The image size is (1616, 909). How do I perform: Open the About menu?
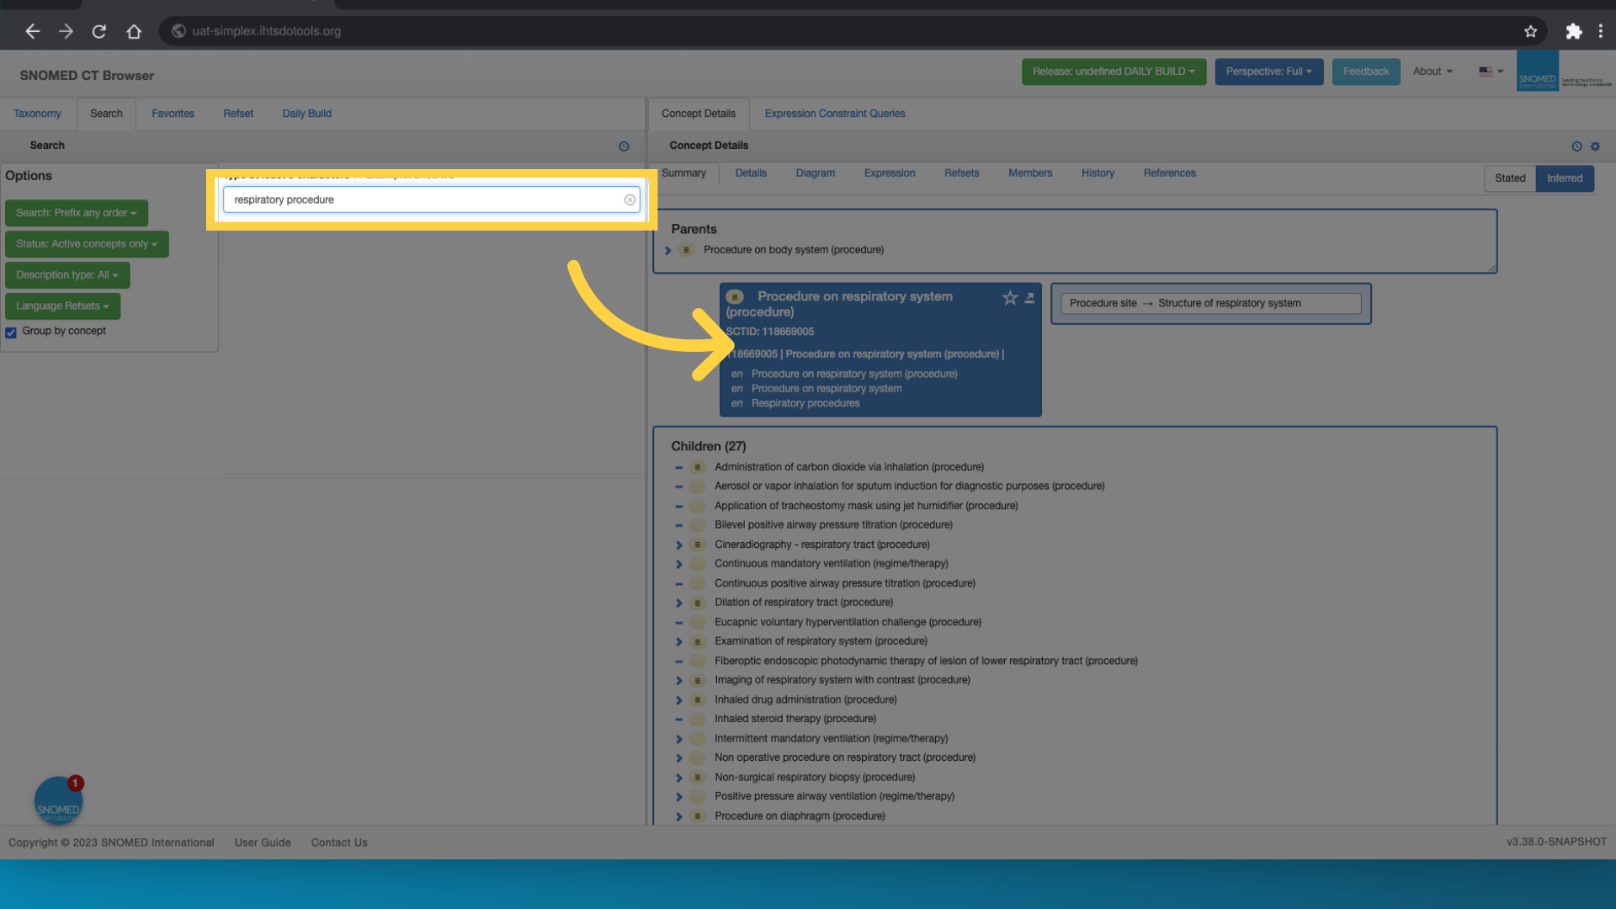1433,72
